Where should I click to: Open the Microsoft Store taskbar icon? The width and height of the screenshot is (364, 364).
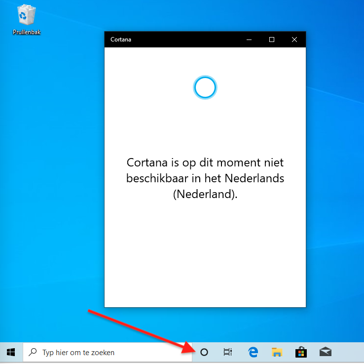[x=301, y=352]
